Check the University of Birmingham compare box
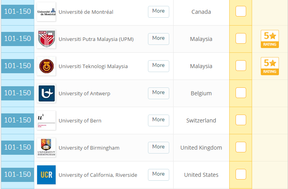Image resolution: width=288 pixels, height=189 pixels. (241, 148)
